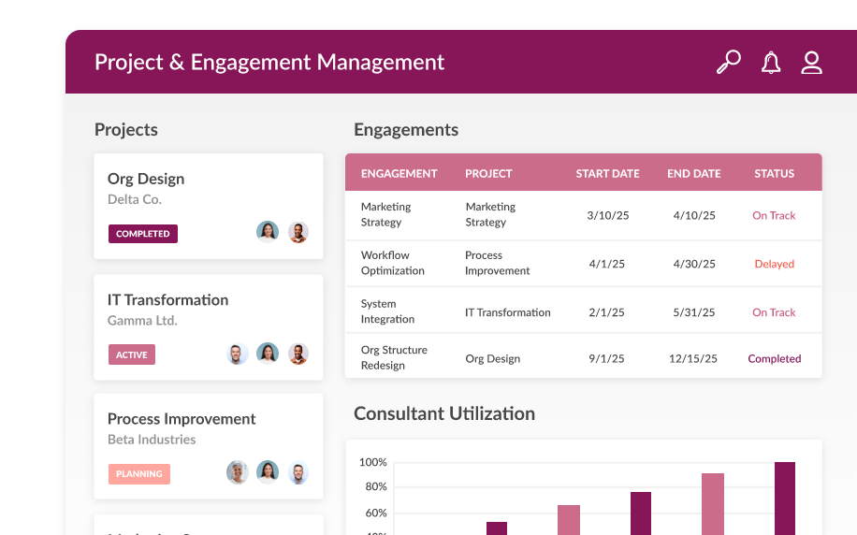Sort by the STATUS column header
Screen dimensions: 857x535
click(774, 173)
